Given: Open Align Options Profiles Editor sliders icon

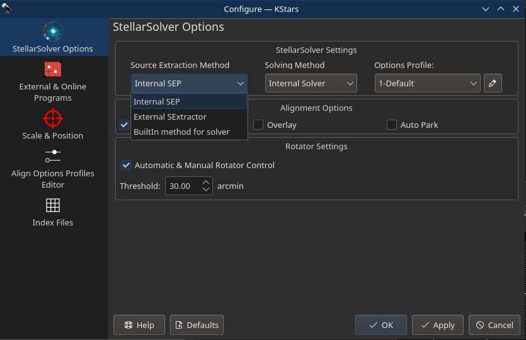Looking at the screenshot, I should 53,156.
